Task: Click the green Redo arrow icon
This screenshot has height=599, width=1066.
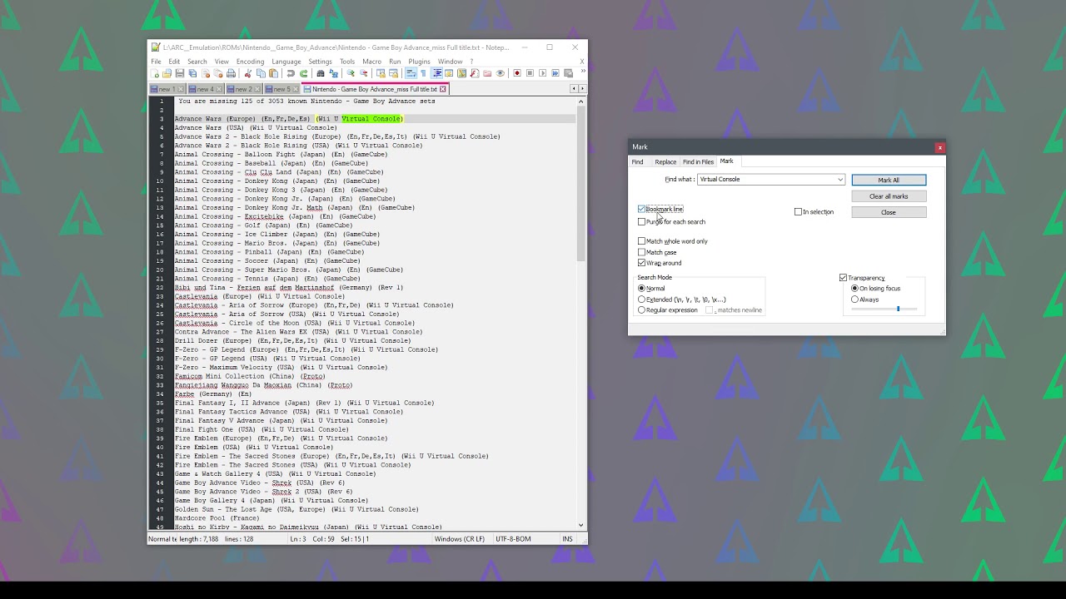Action: [x=303, y=73]
